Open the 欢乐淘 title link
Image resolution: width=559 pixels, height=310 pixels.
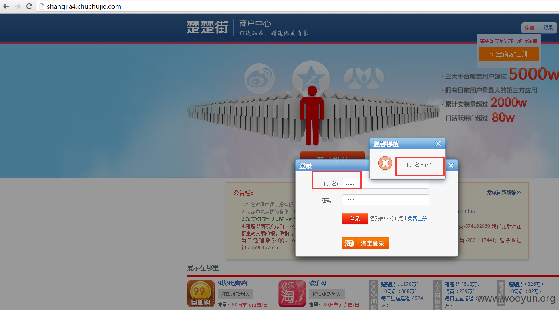pos(317,283)
